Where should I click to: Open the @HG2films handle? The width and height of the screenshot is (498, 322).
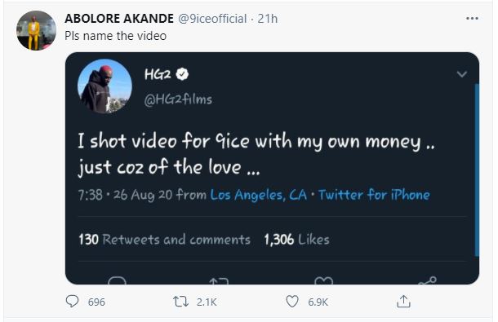[178, 99]
